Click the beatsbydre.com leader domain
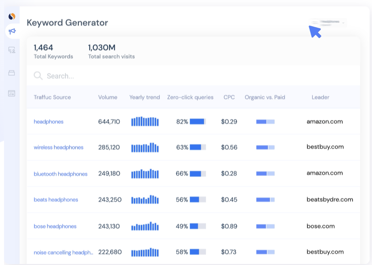This screenshot has height=265, width=372. pos(330,200)
